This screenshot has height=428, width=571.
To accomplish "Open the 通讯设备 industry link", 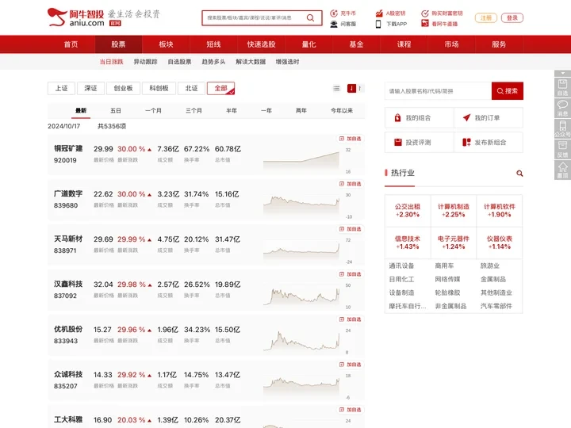I will 401,266.
